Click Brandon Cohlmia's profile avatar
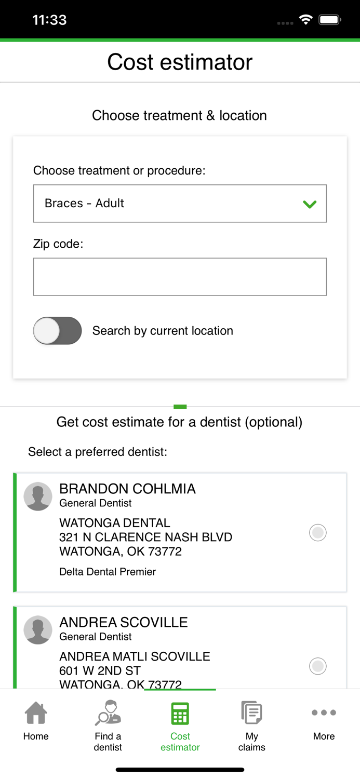 (38, 496)
